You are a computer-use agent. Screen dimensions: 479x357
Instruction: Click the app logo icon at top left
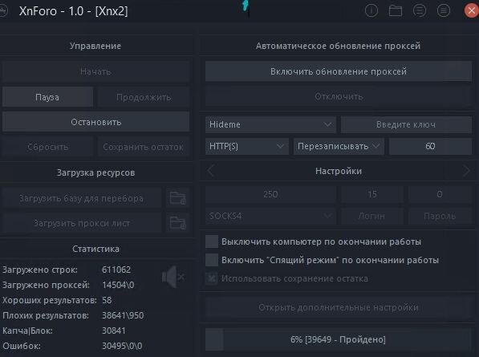(x=3, y=11)
